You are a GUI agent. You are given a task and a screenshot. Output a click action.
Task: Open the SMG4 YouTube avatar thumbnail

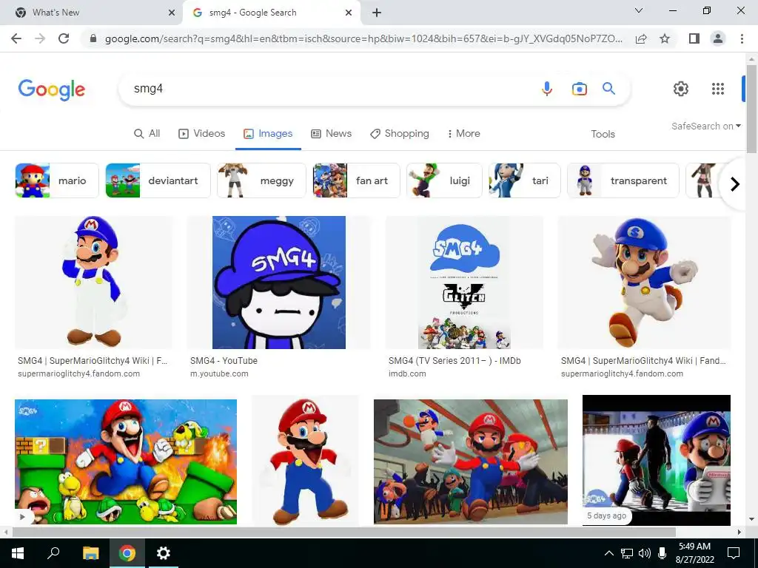[x=279, y=283]
